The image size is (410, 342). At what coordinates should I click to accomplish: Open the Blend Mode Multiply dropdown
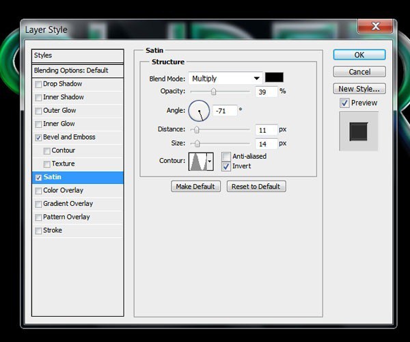pyautogui.click(x=225, y=79)
